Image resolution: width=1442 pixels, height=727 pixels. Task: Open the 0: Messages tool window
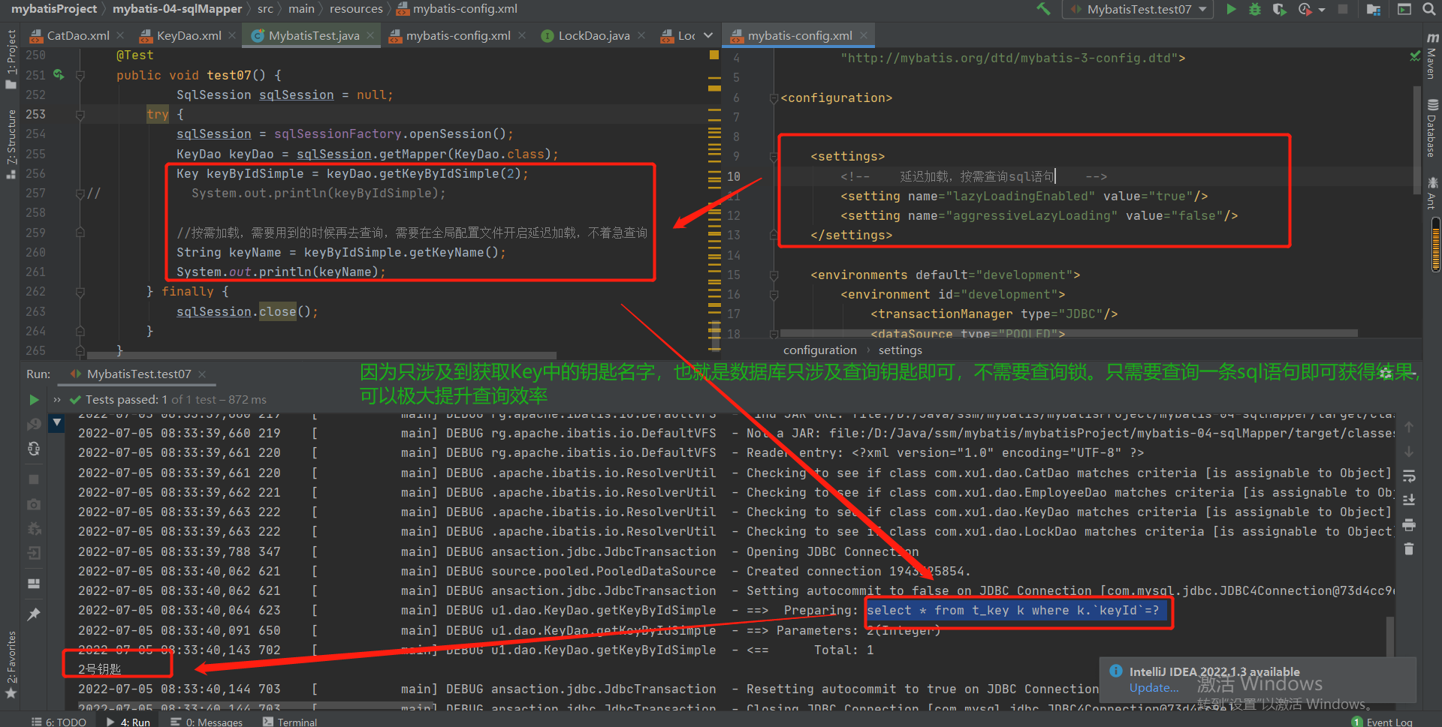(x=207, y=721)
